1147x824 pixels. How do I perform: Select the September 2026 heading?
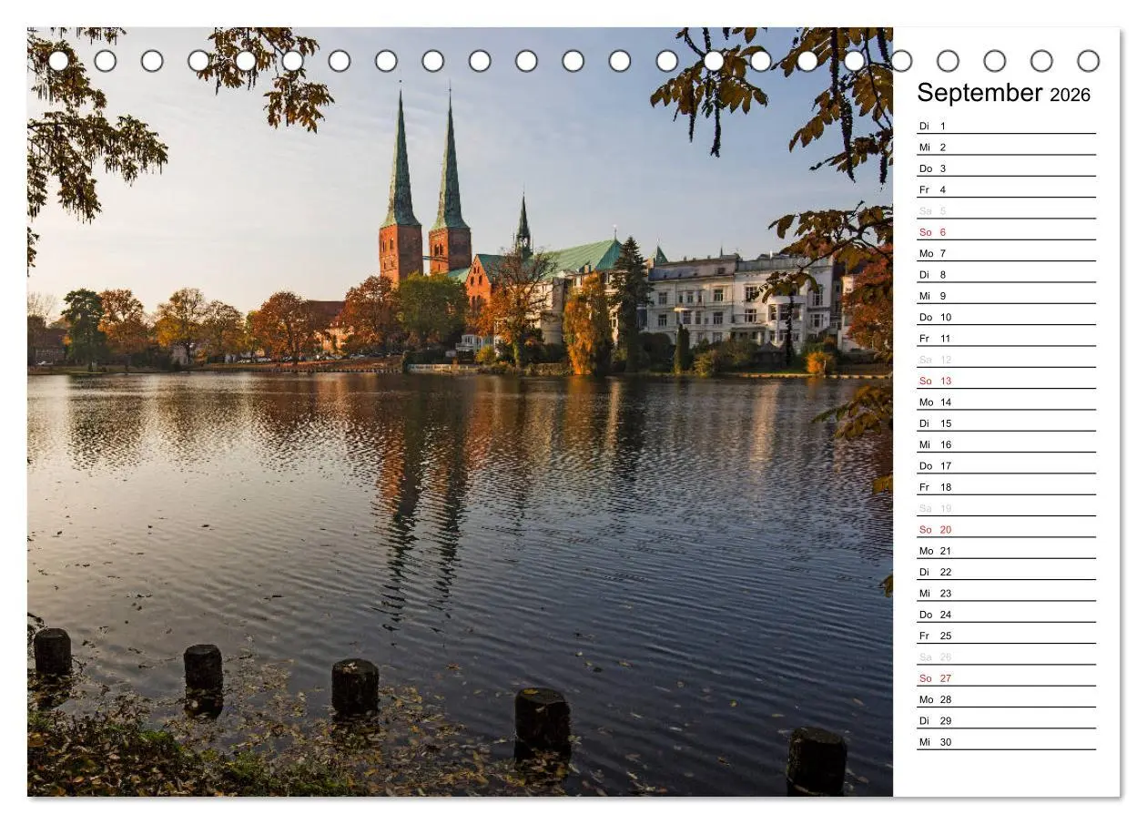[x=1003, y=93]
